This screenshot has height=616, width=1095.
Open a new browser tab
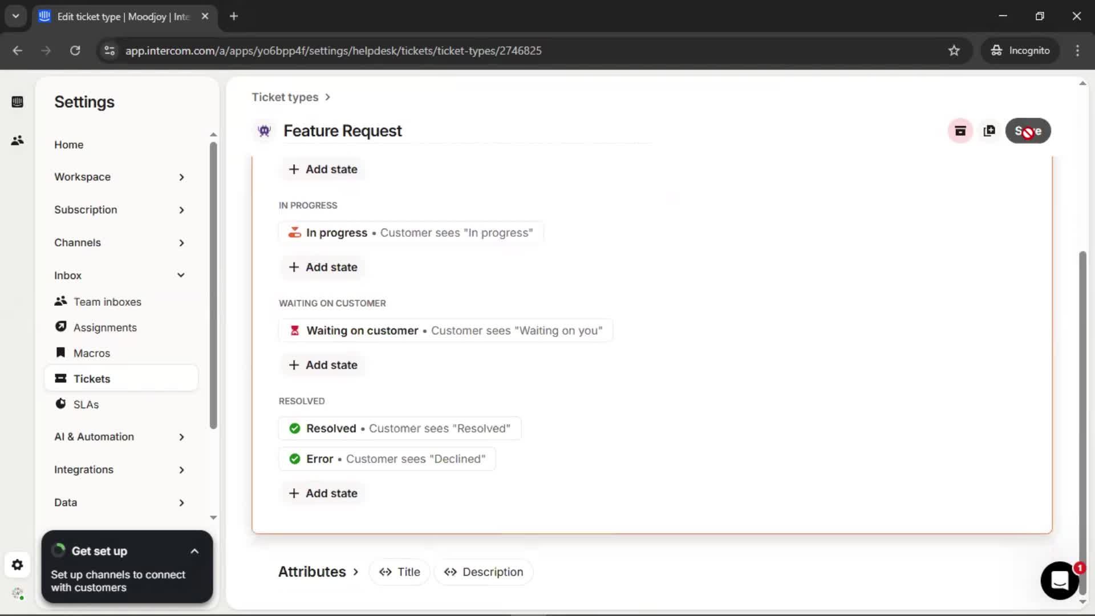coord(234,17)
